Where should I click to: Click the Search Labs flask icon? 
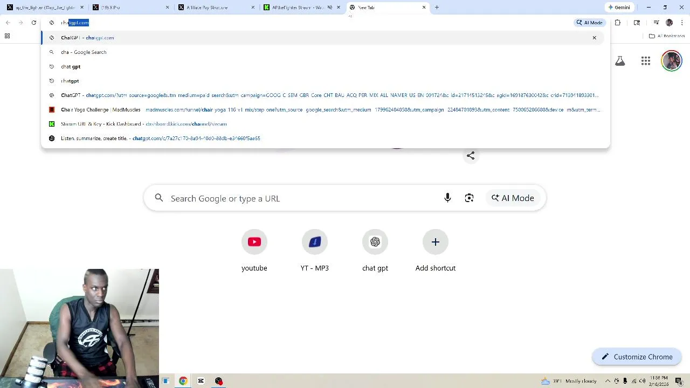(620, 61)
